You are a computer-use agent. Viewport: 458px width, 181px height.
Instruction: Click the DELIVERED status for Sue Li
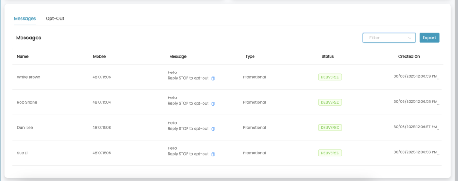330,153
